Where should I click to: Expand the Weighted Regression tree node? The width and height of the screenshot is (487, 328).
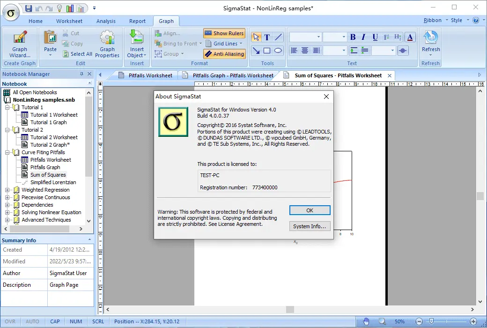[7, 190]
